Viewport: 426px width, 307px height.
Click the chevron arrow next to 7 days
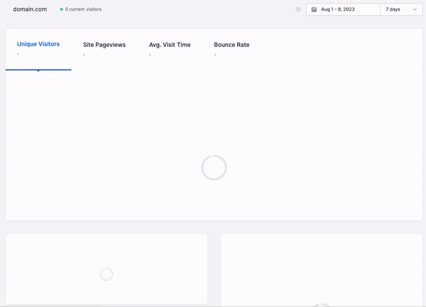pyautogui.click(x=415, y=10)
